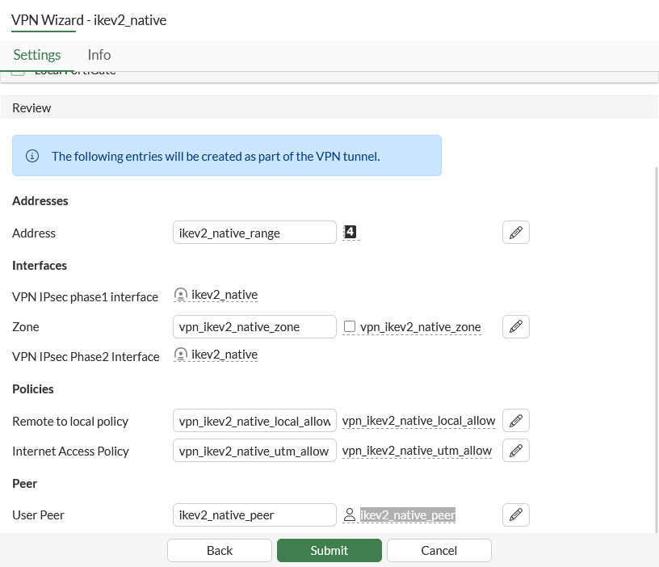Image resolution: width=659 pixels, height=567 pixels.
Task: Edit the Internet Access Policy entry
Action: 516,451
